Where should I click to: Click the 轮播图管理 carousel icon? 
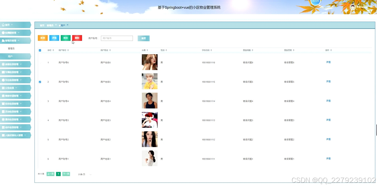(3, 33)
